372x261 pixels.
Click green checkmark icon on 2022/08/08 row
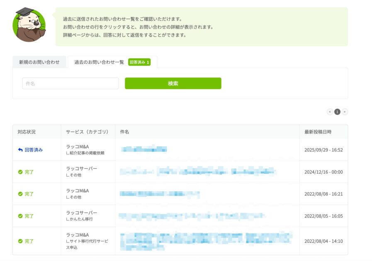(20, 194)
